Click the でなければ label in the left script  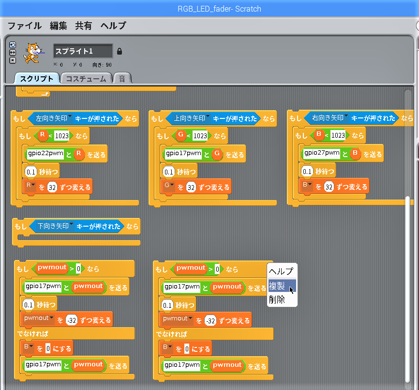33,333
